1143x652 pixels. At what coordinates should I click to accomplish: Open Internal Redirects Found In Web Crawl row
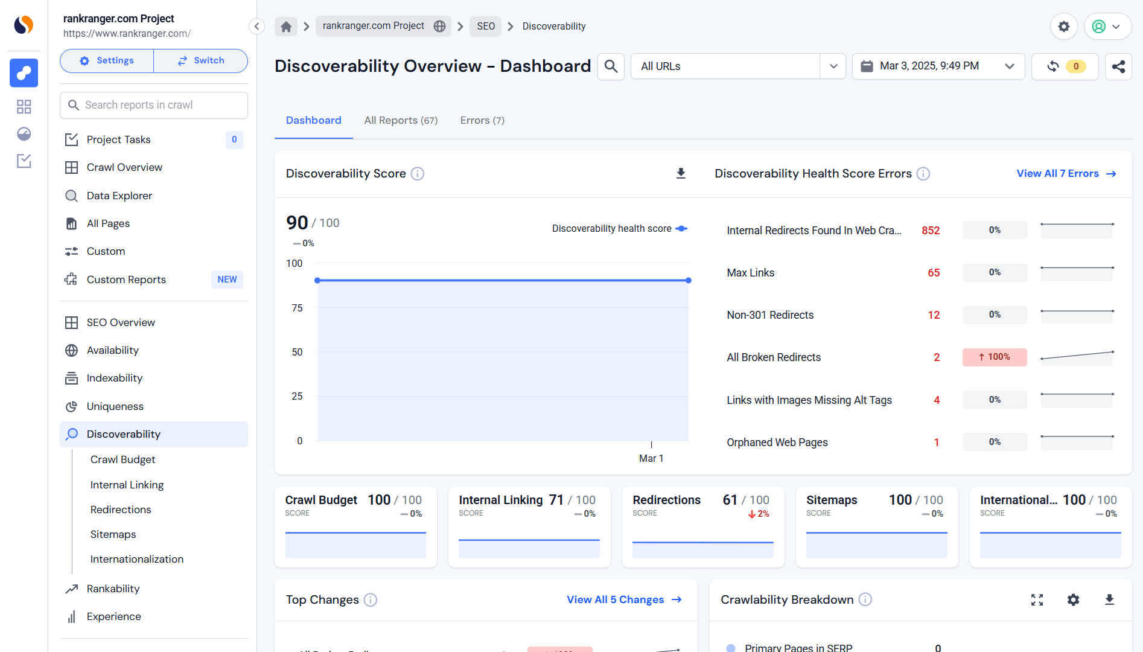pyautogui.click(x=920, y=231)
